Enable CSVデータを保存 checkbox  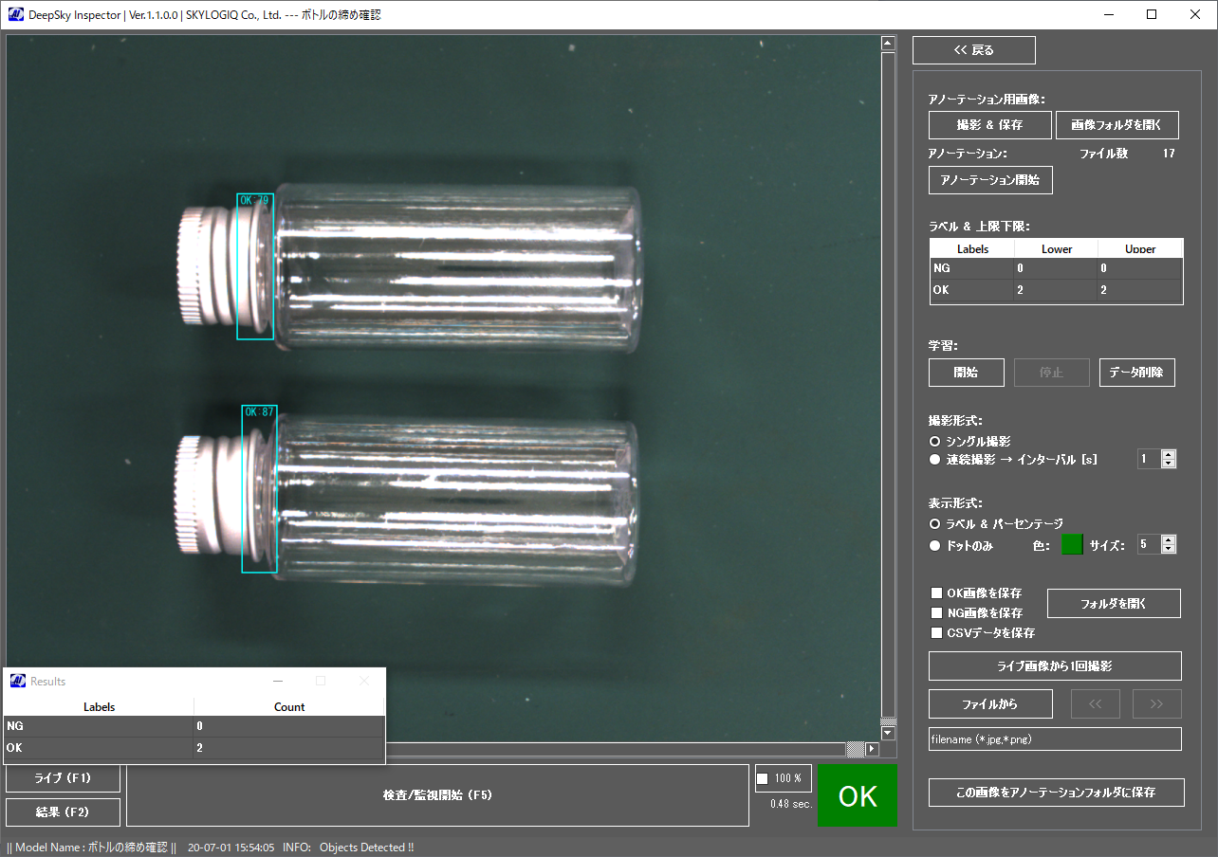(937, 633)
